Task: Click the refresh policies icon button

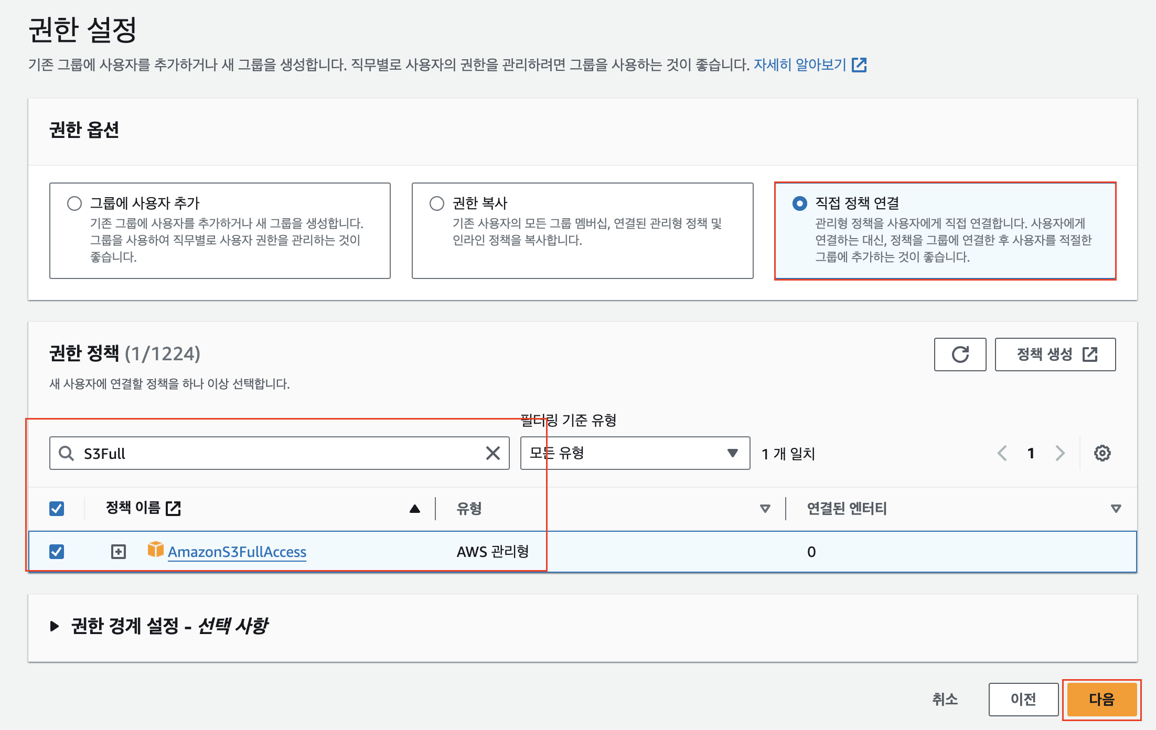Action: tap(960, 355)
